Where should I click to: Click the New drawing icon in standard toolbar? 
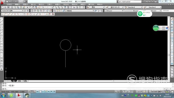pyautogui.click(x=3, y=7)
